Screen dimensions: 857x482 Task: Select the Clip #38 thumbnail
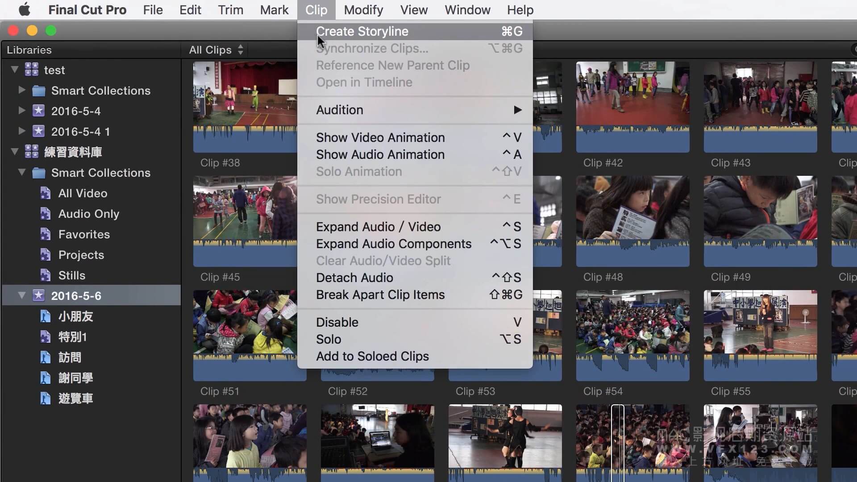pos(245,107)
